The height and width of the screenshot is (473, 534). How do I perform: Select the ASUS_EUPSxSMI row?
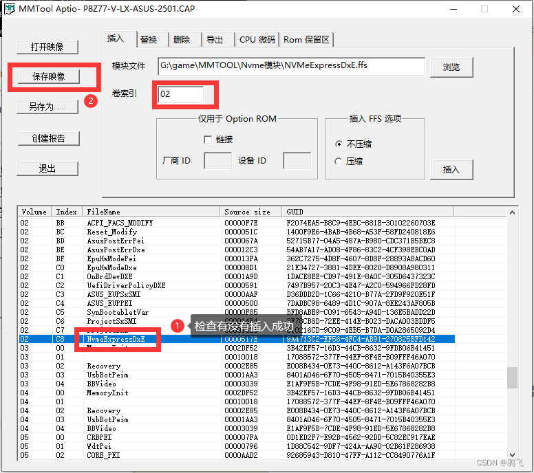pos(236,294)
